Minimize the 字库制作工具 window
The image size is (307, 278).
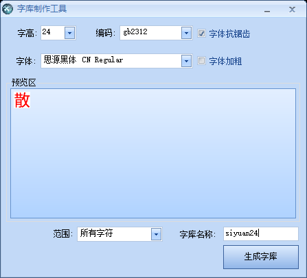[267, 10]
